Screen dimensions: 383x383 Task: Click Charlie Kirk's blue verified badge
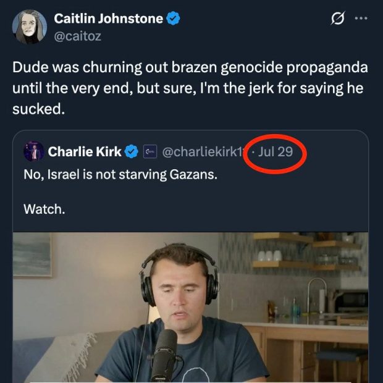(132, 151)
